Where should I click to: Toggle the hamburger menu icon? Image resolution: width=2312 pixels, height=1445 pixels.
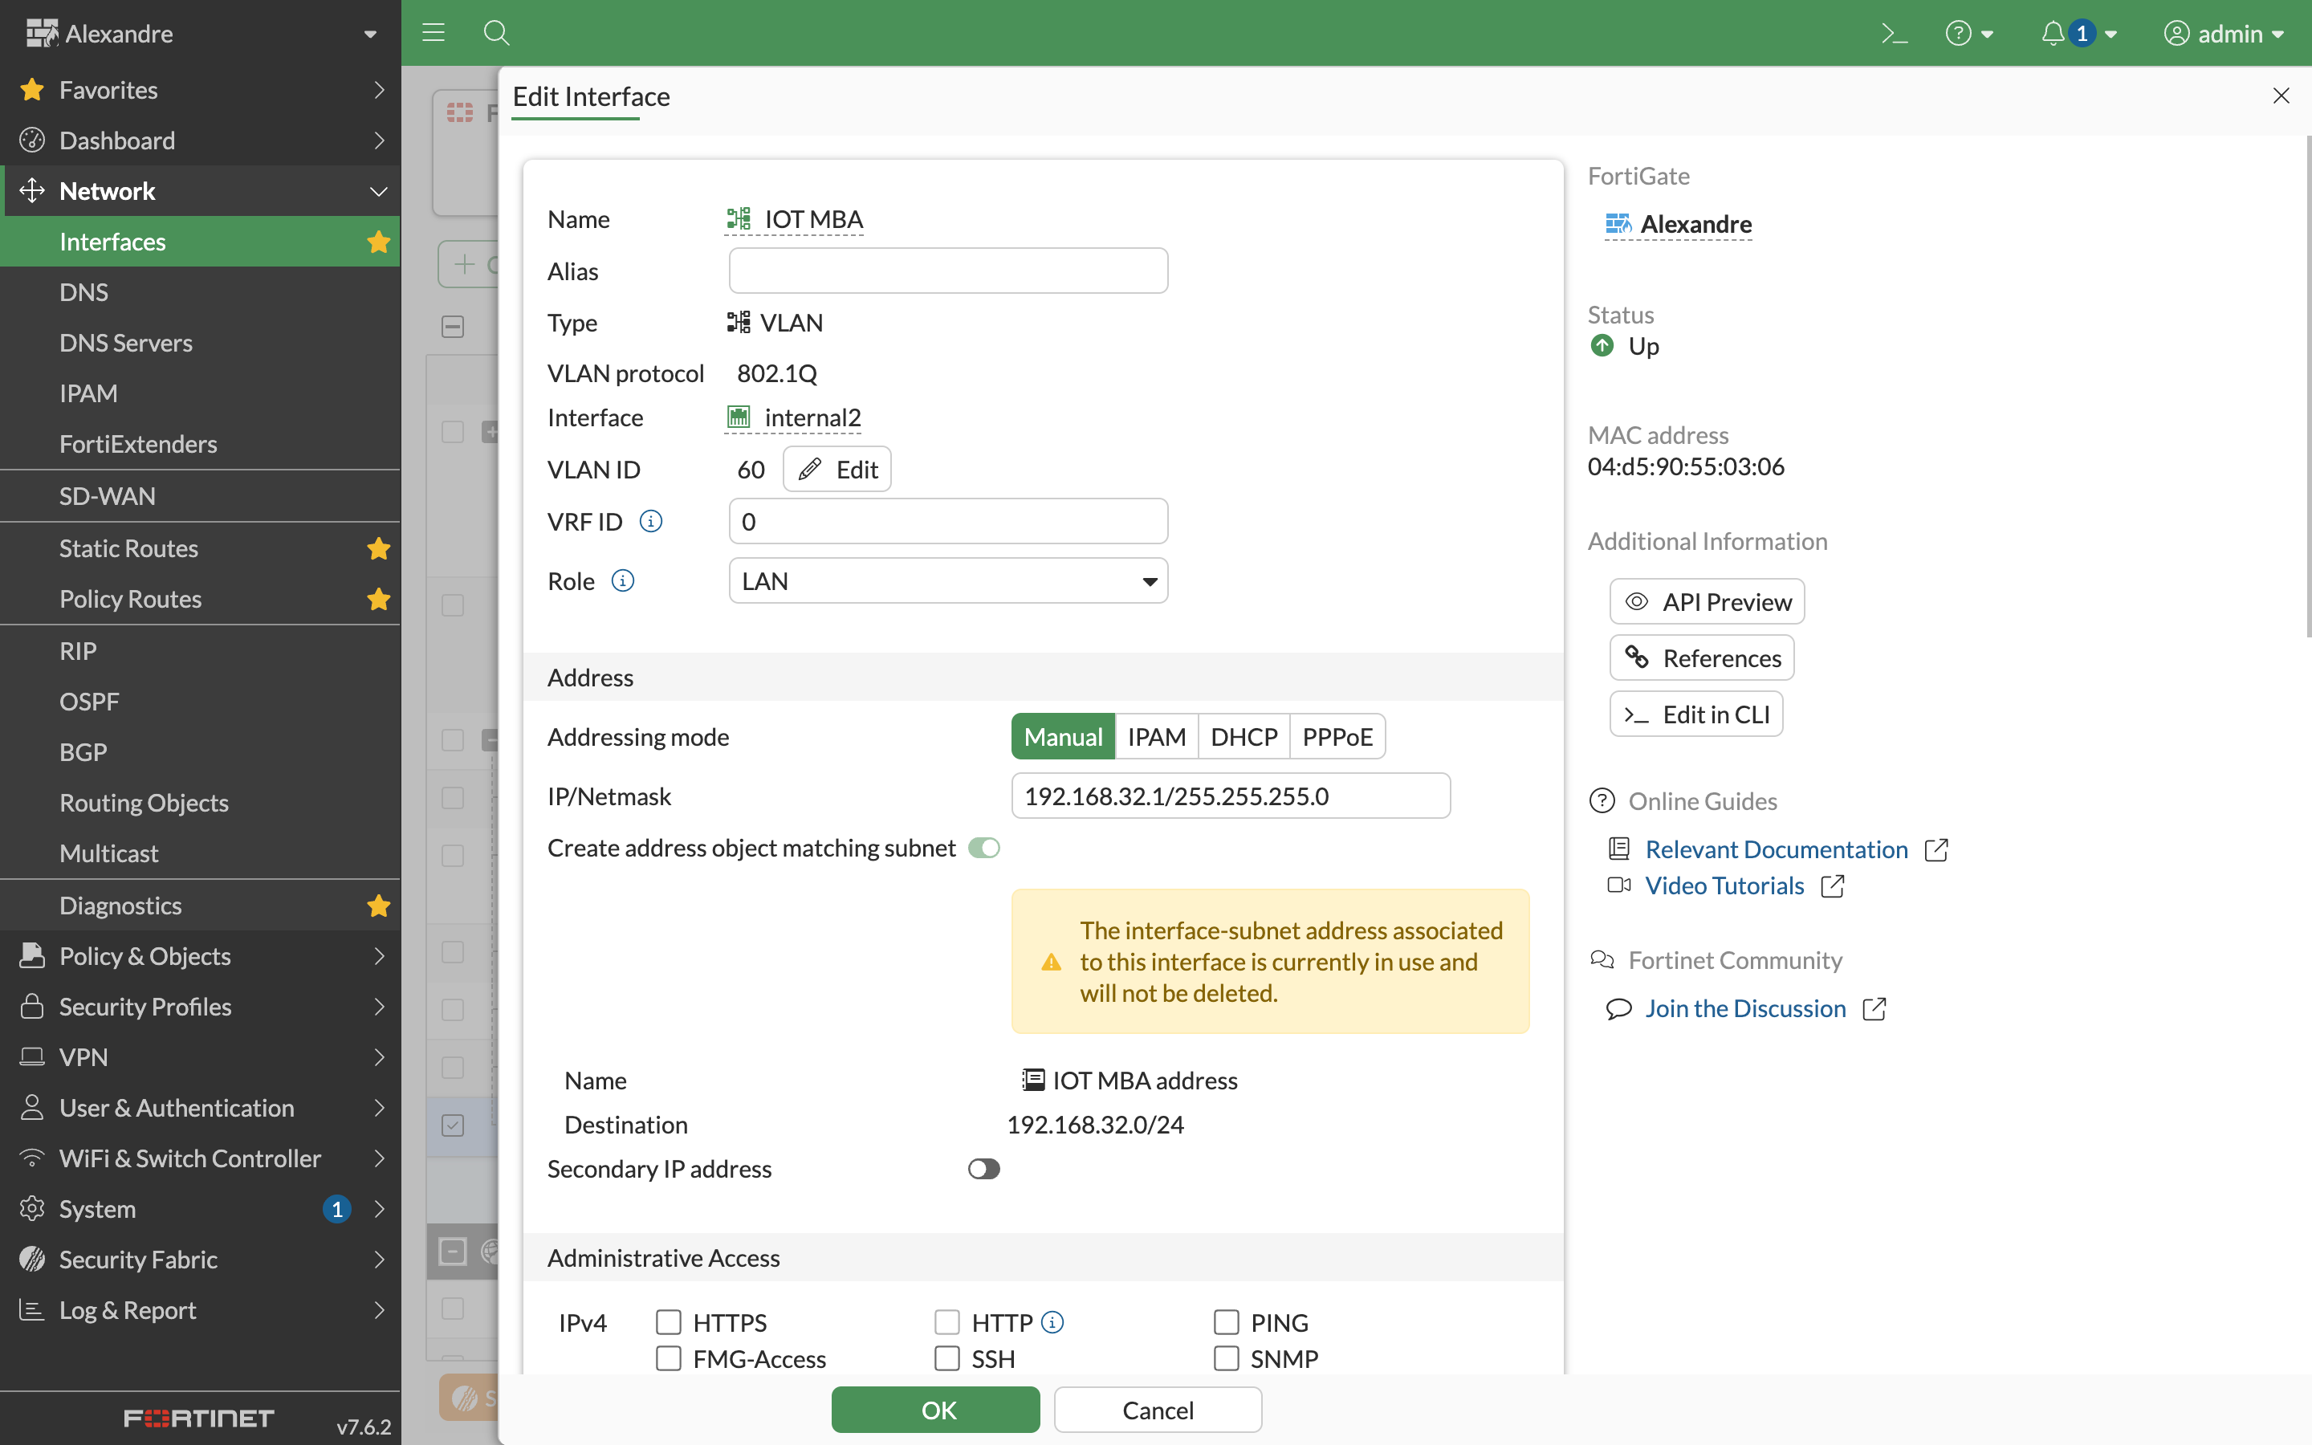click(x=433, y=34)
